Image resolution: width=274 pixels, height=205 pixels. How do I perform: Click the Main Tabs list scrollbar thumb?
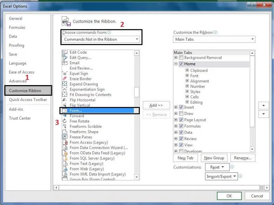click(252, 91)
